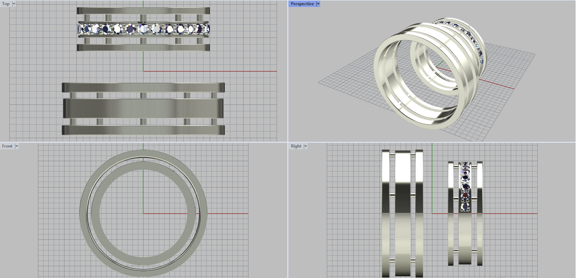Viewport: 577px width, 278px height.
Task: Select the diamond band in Top viewport
Action: coord(143,29)
